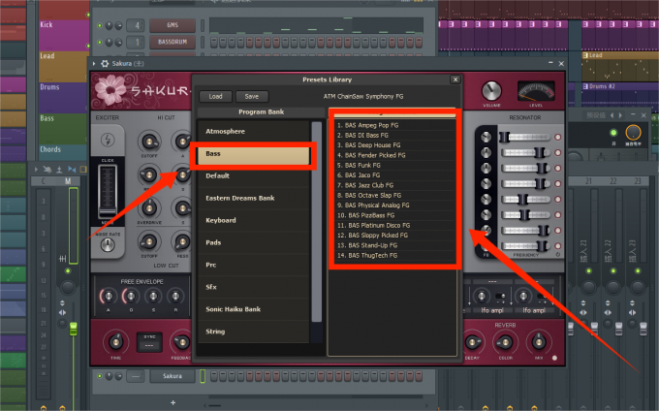This screenshot has height=411, width=659.
Task: Click the Exciter Click vertical slider
Action: [108, 191]
